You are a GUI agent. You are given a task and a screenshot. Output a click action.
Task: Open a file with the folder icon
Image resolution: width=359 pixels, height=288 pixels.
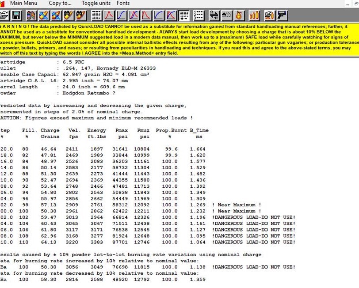[4, 15]
